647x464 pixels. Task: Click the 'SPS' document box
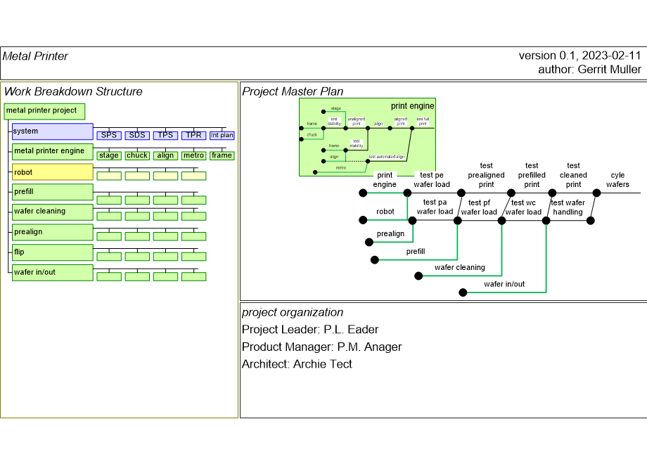[109, 135]
